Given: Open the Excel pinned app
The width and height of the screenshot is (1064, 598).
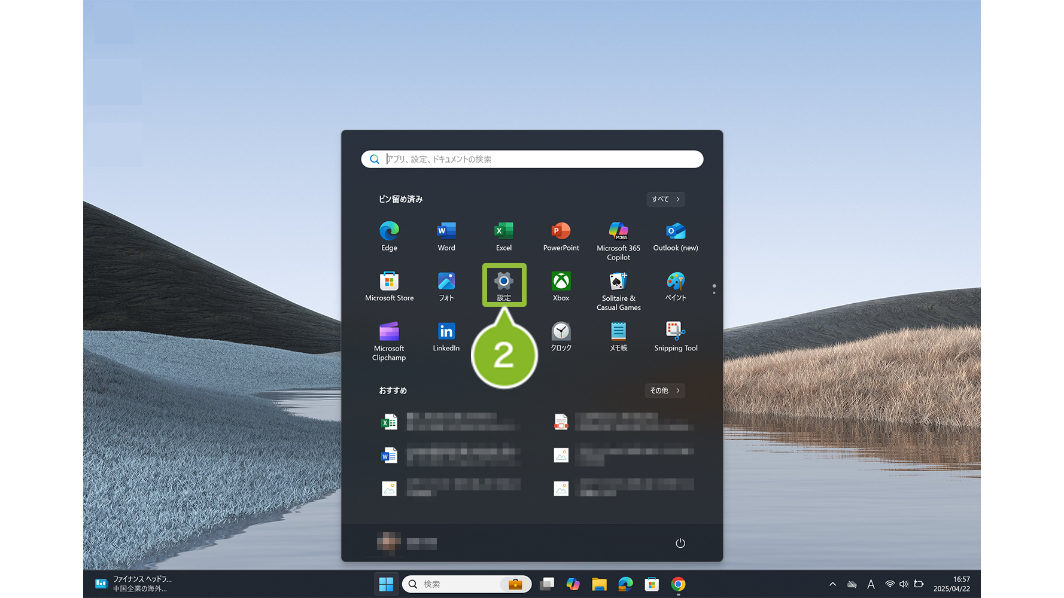Looking at the screenshot, I should pyautogui.click(x=504, y=236).
